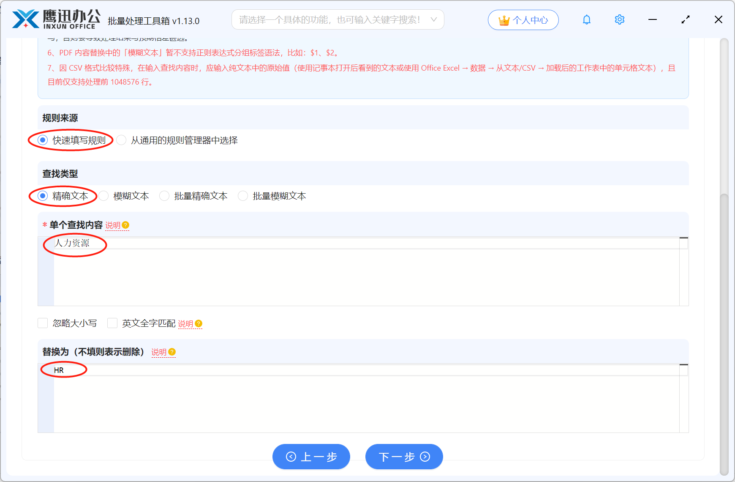The image size is (735, 482).
Task: Open the help icon next to 英文全字匹配 说明
Action: tap(199, 323)
